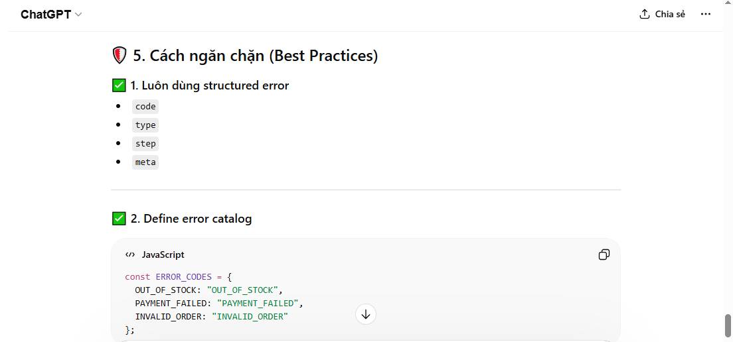This screenshot has height=342, width=733.
Task: Click the heading Cách ngăn chặn (Best Practices)
Action: tap(256, 56)
